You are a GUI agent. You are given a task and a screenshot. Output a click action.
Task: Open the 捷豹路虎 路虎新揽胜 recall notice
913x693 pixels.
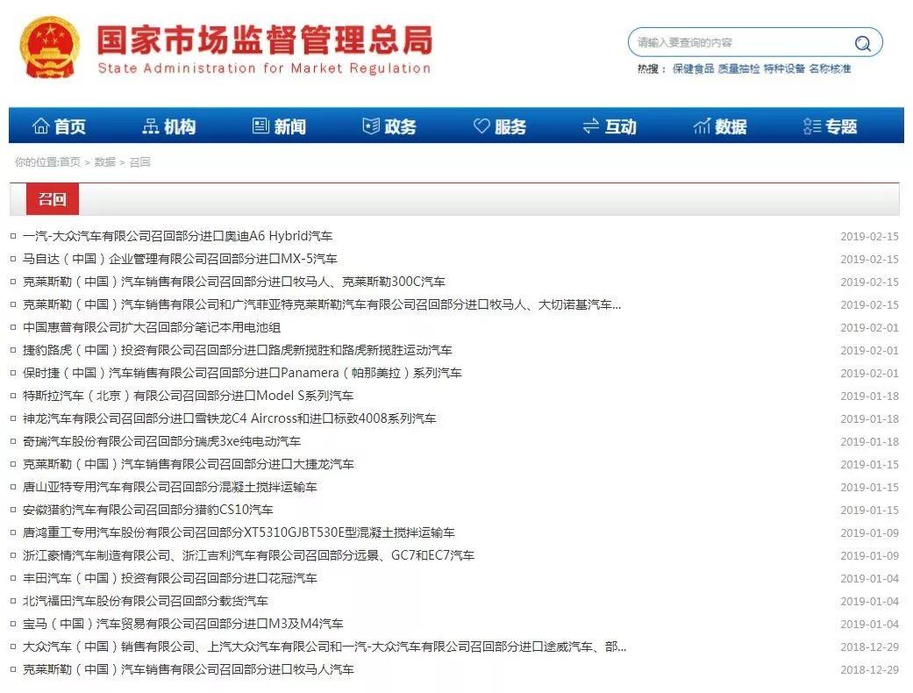[x=237, y=350]
